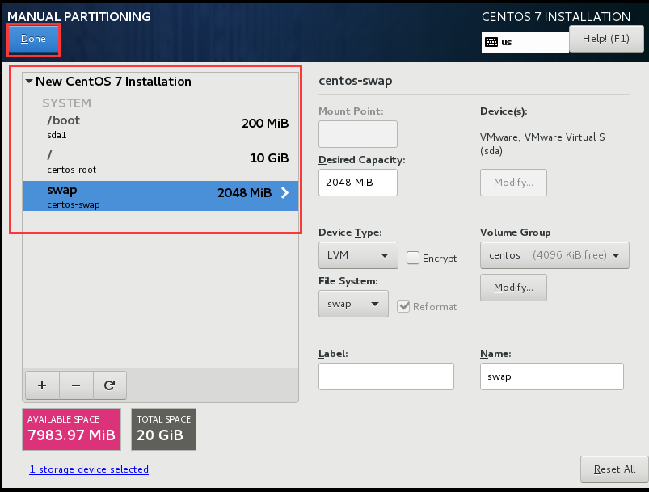Open the File System swap dropdown
649x492 pixels.
coord(353,304)
